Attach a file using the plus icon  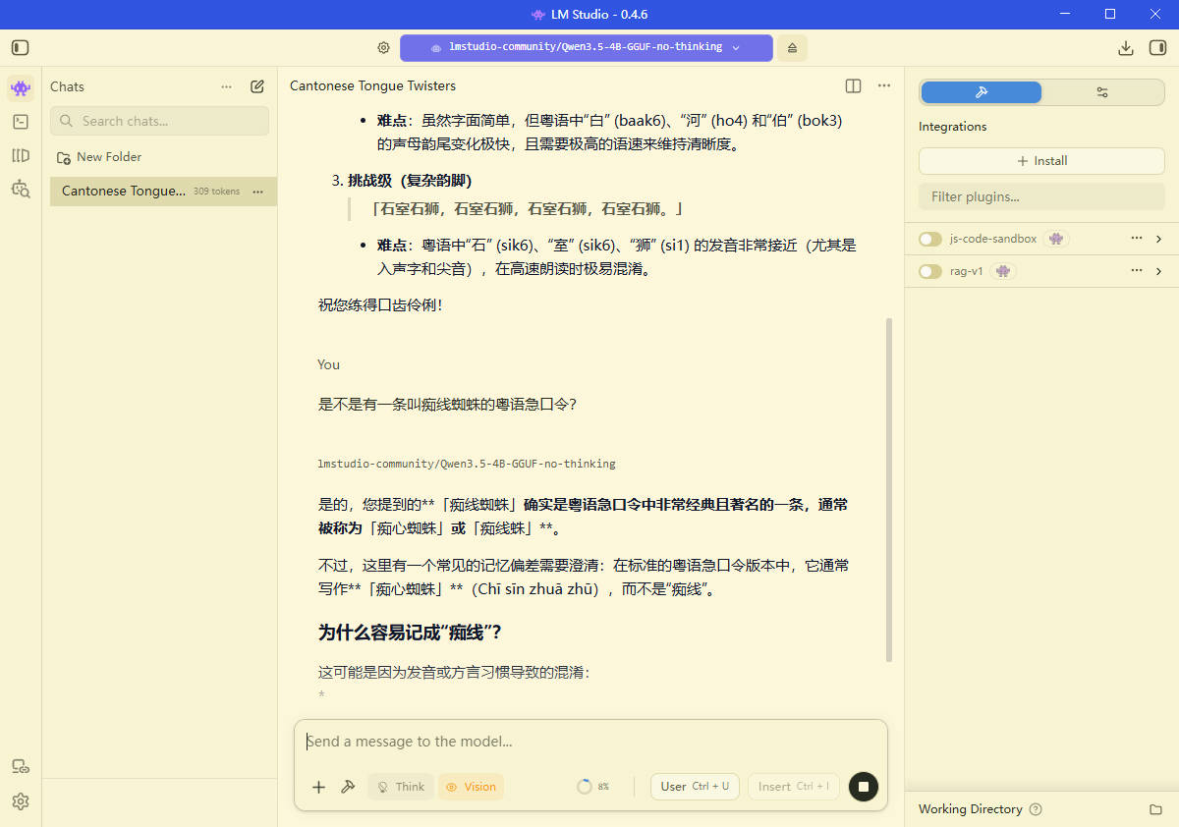click(318, 786)
